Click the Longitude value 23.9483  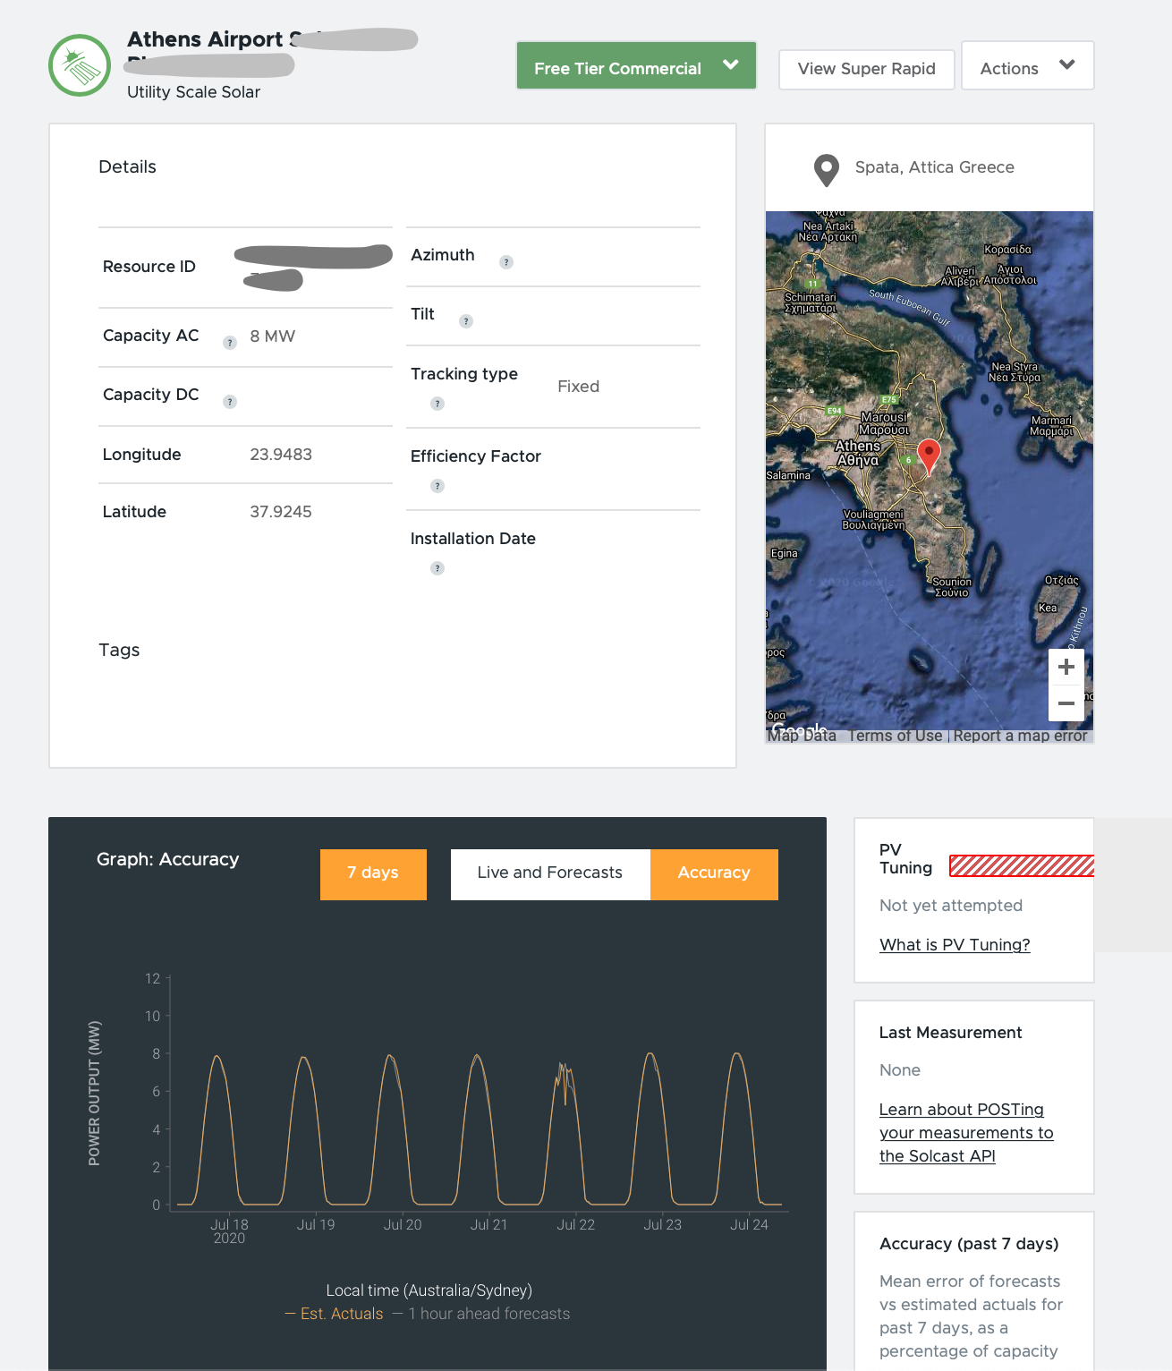[x=281, y=455]
